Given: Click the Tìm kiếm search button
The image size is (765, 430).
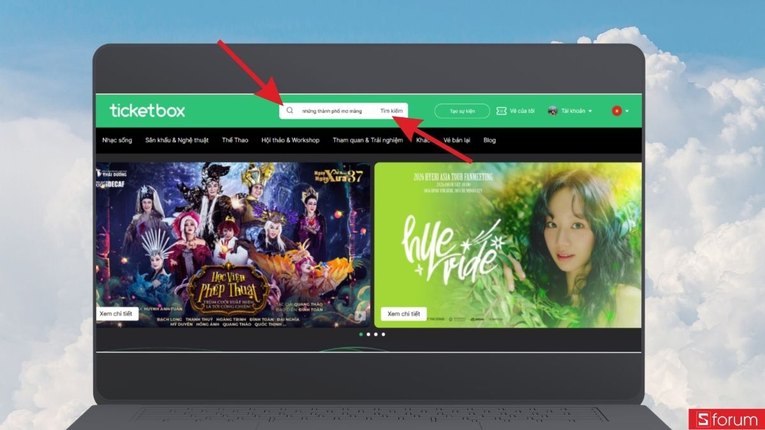Looking at the screenshot, I should pyautogui.click(x=391, y=111).
